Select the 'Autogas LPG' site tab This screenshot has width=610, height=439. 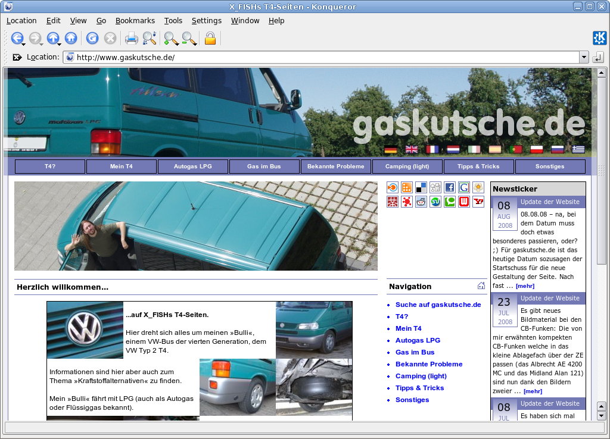pyautogui.click(x=193, y=167)
